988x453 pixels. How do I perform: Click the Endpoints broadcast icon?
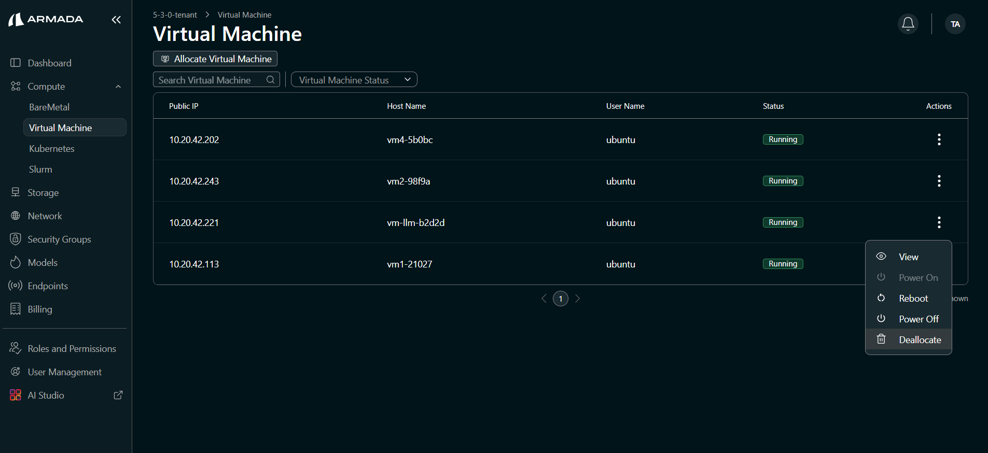click(16, 286)
